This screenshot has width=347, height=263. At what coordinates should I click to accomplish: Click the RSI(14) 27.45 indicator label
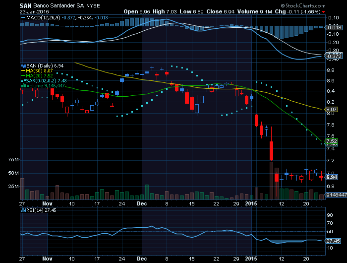[41, 210]
